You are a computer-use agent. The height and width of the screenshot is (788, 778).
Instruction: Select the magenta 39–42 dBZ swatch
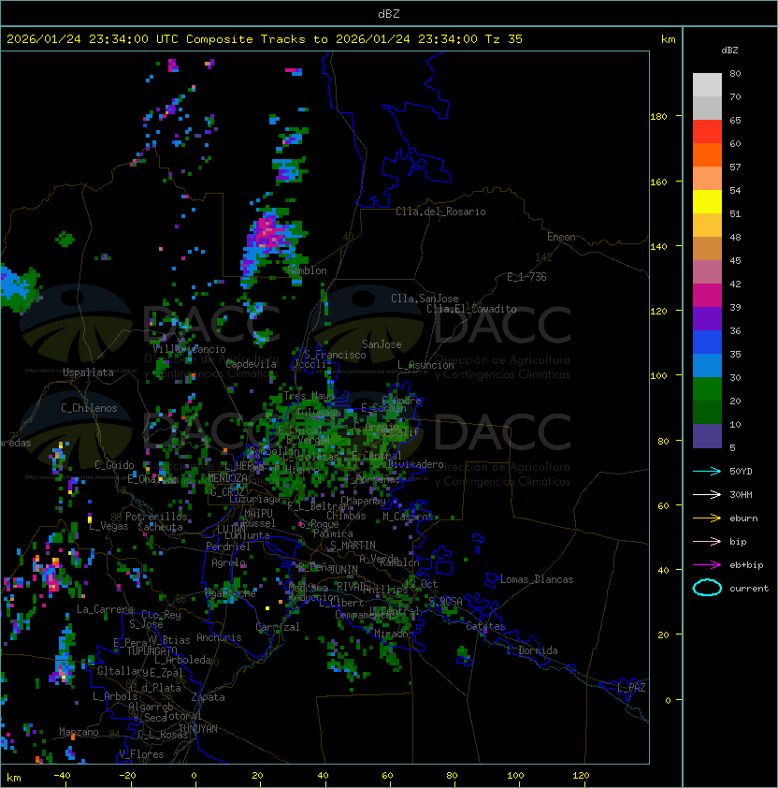(707, 295)
